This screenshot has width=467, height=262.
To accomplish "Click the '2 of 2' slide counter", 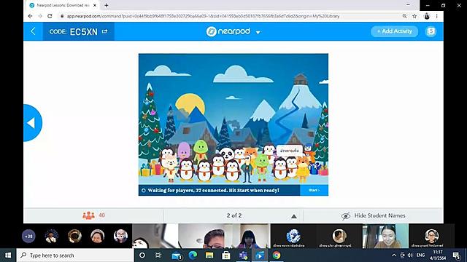I will 234,215.
